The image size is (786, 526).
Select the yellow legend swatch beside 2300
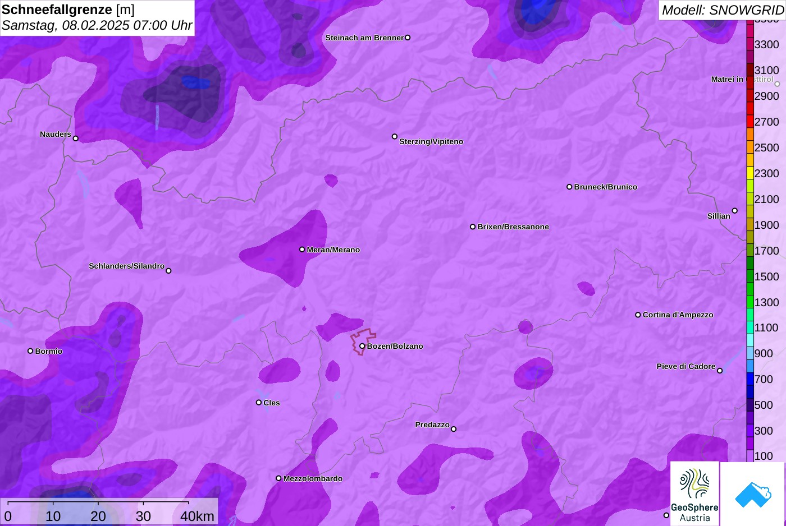click(750, 173)
